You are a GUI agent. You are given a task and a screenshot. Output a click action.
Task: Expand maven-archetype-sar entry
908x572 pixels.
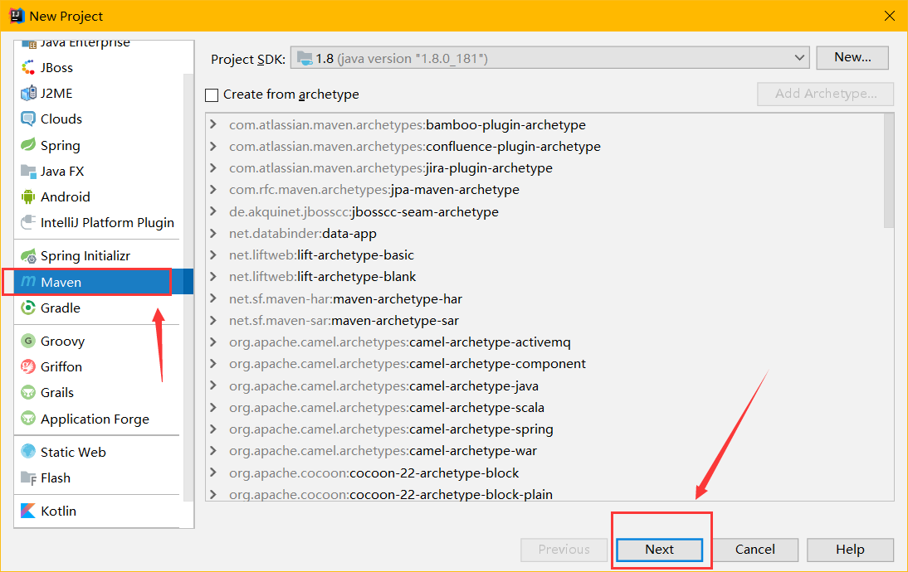(213, 321)
